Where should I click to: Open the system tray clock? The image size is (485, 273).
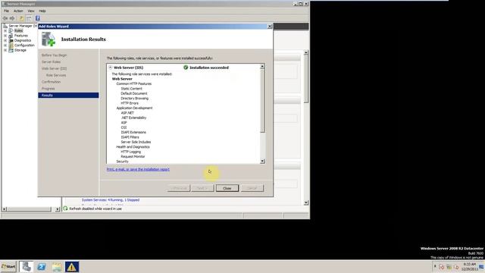(x=469, y=267)
